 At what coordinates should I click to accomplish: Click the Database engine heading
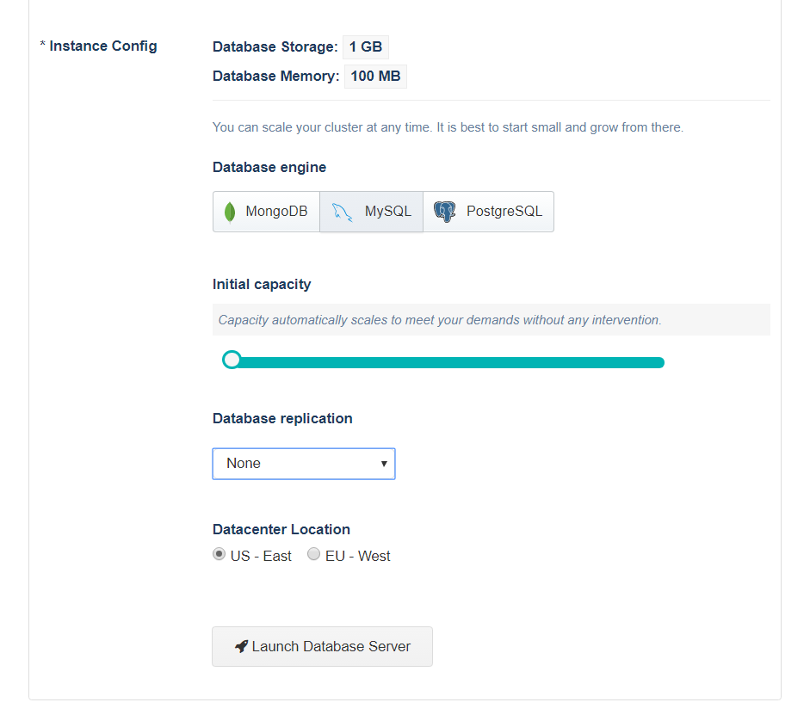(269, 167)
